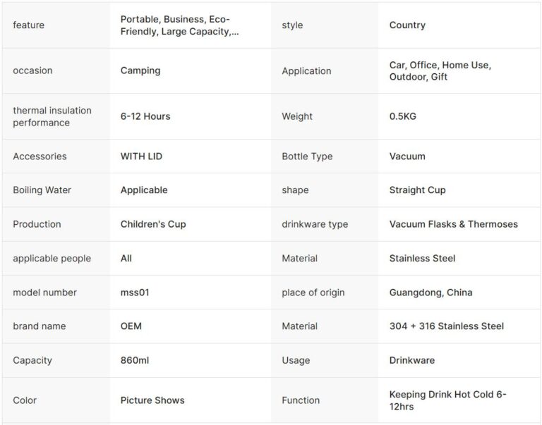This screenshot has height=425, width=542.
Task: Click the "Vacuum" bottle type value
Action: (407, 156)
